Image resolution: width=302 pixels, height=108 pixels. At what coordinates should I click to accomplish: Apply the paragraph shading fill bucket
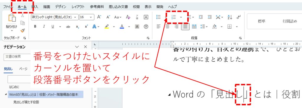pyautogui.click(x=215, y=27)
